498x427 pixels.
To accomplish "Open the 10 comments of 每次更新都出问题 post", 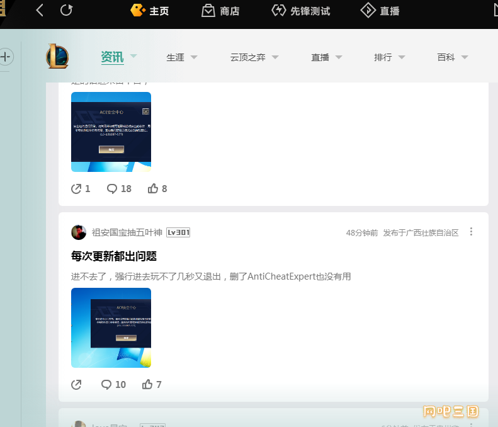I will (x=113, y=385).
